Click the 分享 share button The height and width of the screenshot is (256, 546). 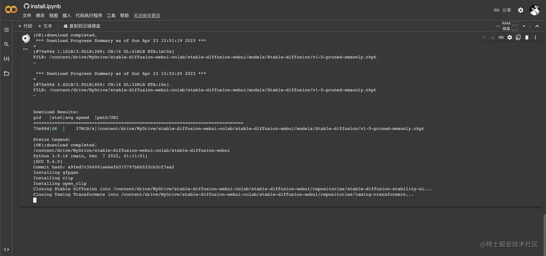pyautogui.click(x=503, y=10)
